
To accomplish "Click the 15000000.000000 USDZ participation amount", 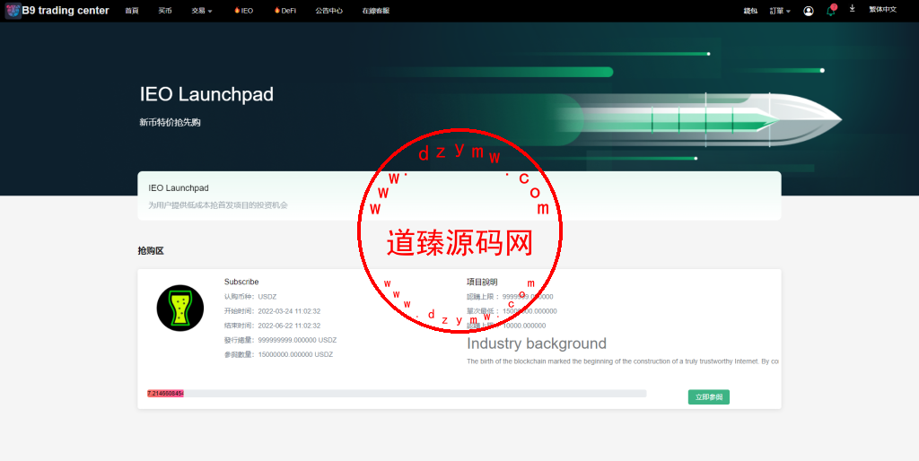I will [x=295, y=354].
